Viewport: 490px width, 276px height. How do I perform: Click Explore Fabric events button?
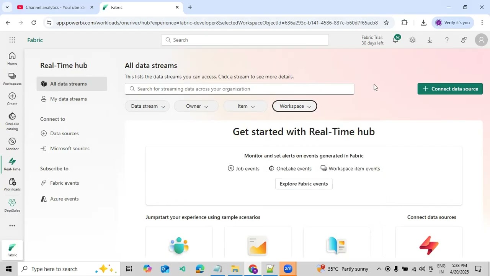(x=304, y=184)
